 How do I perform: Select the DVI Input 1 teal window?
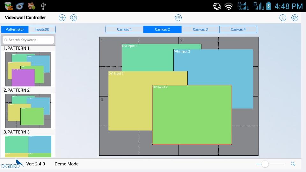(147, 58)
